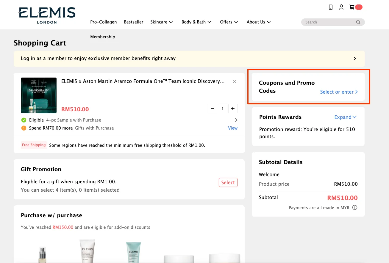
Task: Click the search magnifier icon
Action: [x=358, y=22]
